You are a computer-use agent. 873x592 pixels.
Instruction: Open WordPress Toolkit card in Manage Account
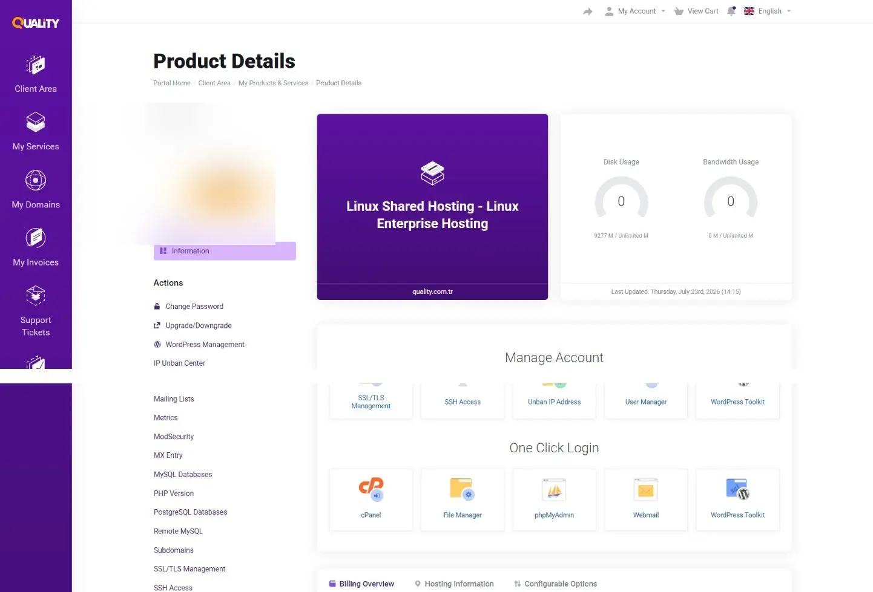click(x=737, y=401)
